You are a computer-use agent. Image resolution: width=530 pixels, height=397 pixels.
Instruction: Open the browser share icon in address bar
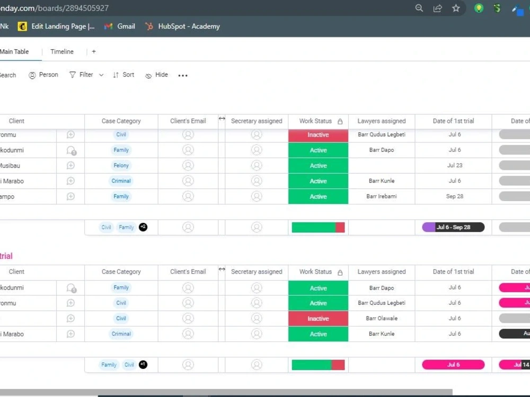click(437, 8)
